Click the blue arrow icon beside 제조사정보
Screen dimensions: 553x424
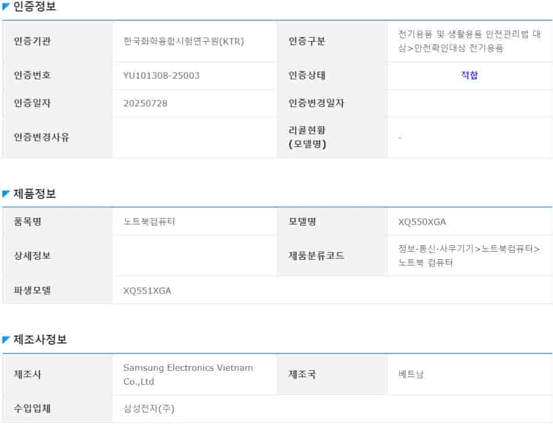point(6,340)
